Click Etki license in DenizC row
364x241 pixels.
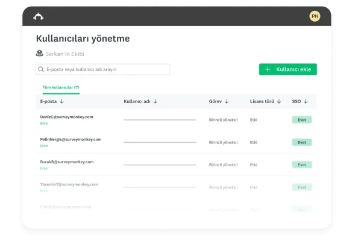point(254,120)
